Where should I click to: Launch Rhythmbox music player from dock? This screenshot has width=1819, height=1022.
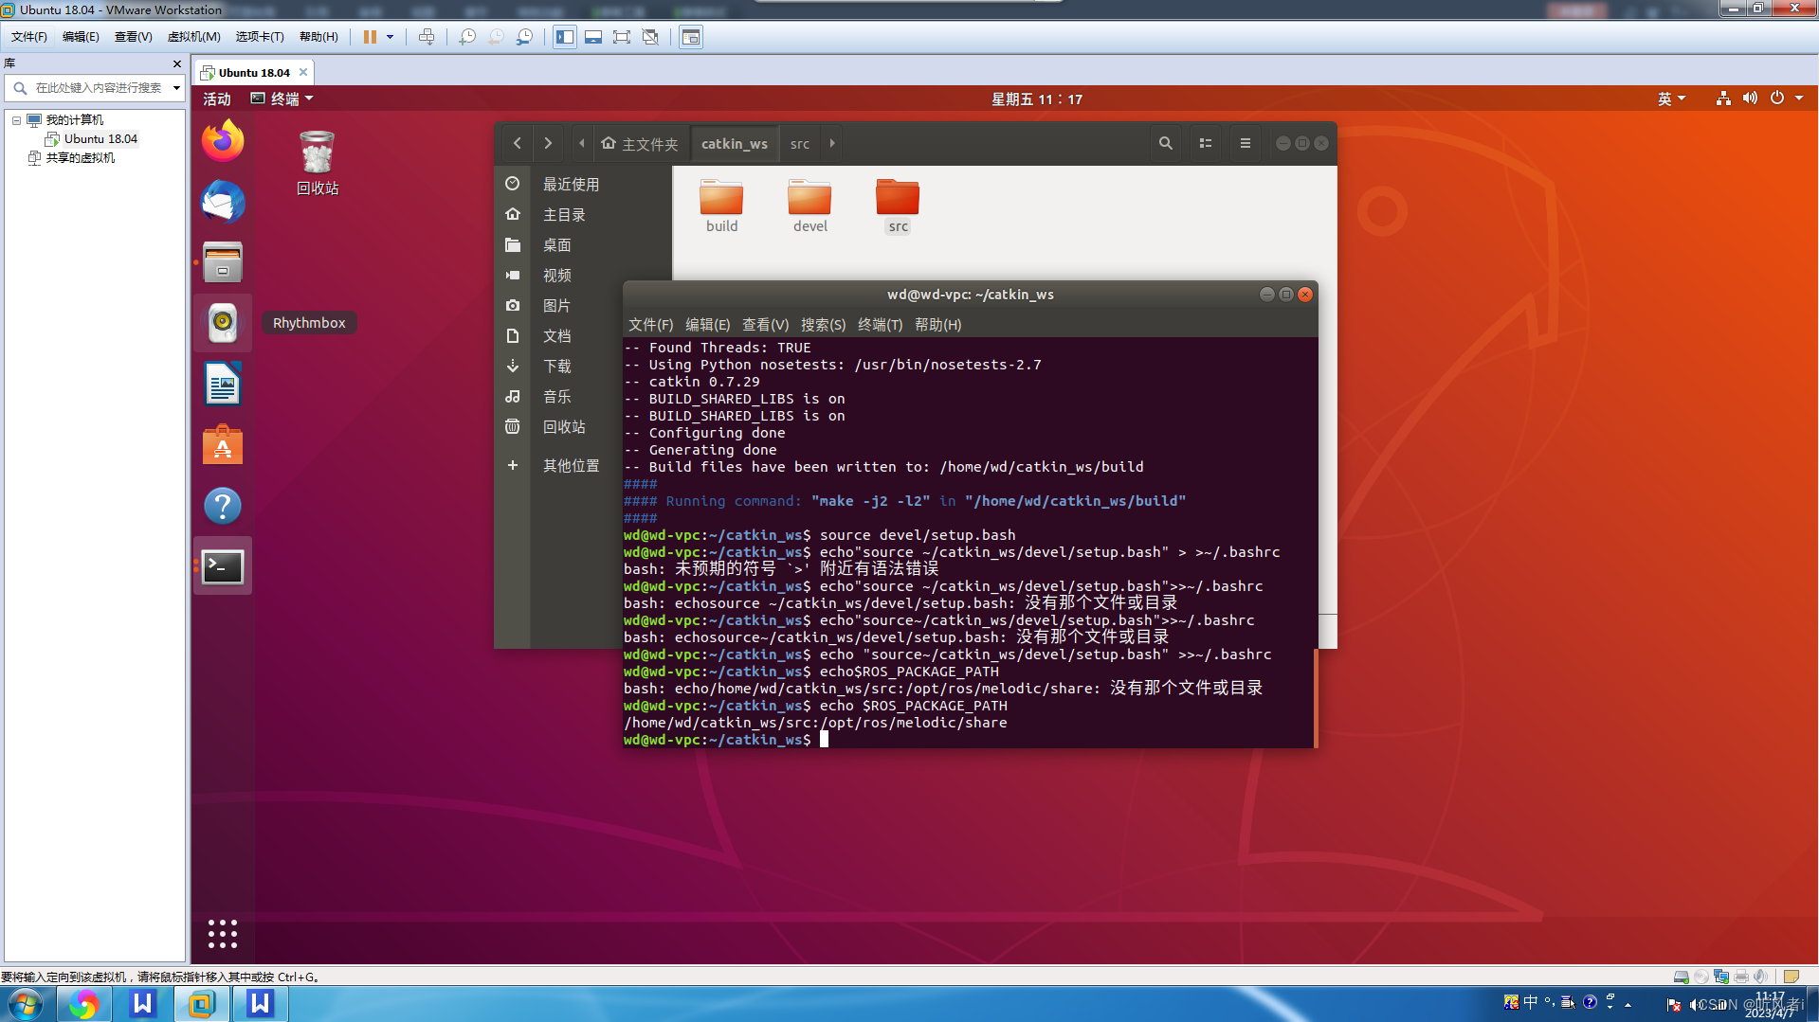tap(223, 323)
